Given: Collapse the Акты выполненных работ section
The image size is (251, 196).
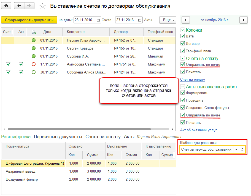Looking at the screenshot, I should [x=182, y=87].
